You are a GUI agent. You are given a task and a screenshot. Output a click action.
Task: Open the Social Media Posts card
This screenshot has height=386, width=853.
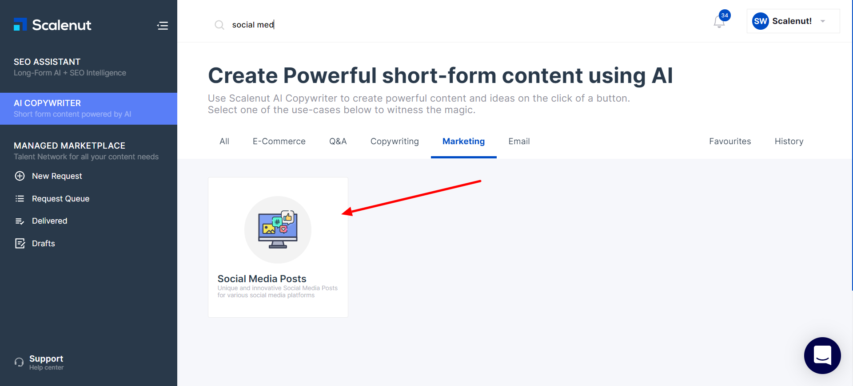[278, 247]
